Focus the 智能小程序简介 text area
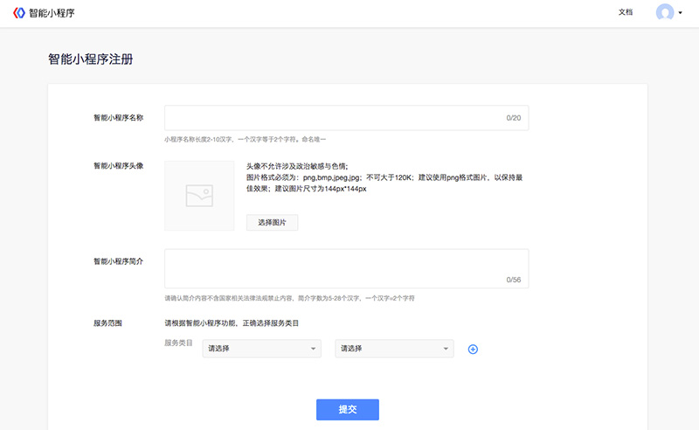 point(332,267)
